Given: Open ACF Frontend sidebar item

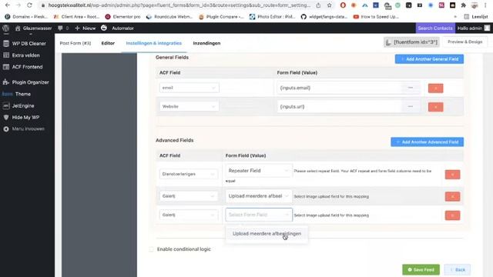Looking at the screenshot, I should click(x=22, y=67).
